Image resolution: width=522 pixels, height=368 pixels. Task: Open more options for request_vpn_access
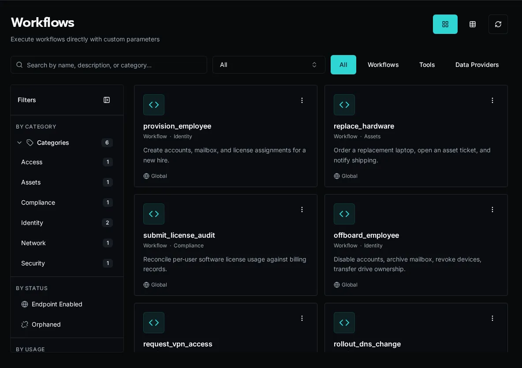302,318
